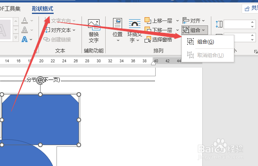Open size dialog launcher in ribbon corner
Screen dimensions: 258x166
point(256,52)
